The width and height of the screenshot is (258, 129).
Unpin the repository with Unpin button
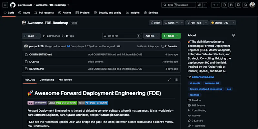(155, 23)
